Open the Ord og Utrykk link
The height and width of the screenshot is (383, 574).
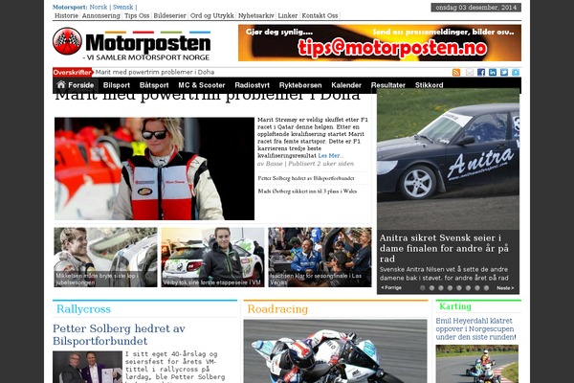click(x=212, y=15)
